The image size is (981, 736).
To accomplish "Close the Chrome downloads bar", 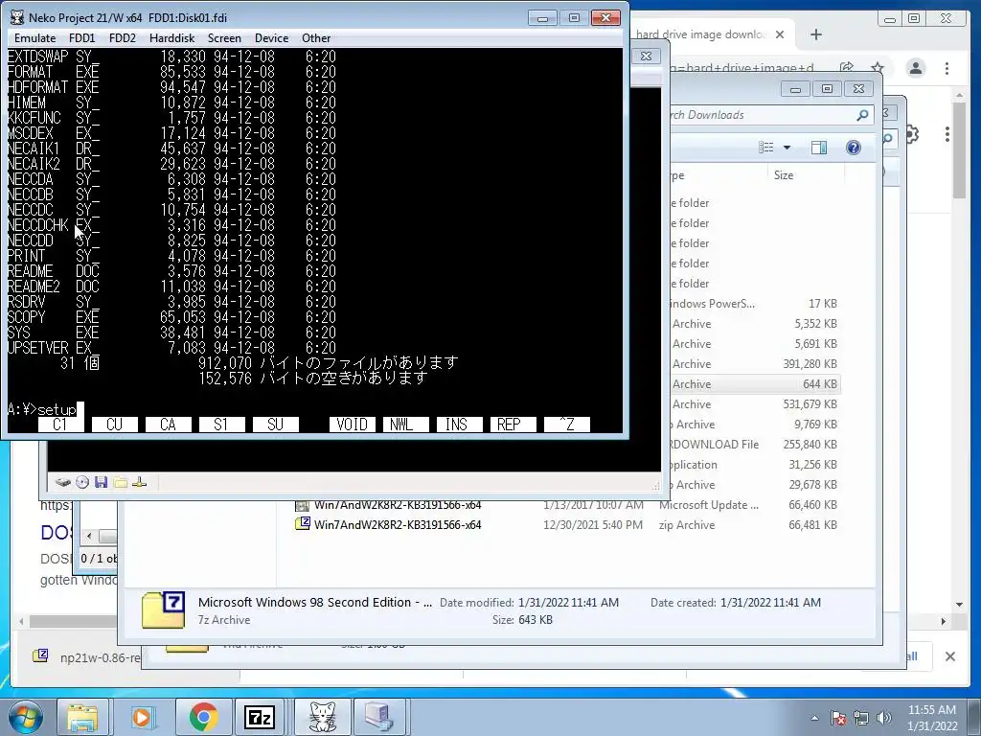I will click(949, 656).
